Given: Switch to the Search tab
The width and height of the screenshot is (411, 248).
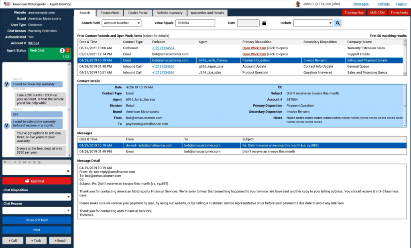Looking at the screenshot, I should [x=85, y=13].
